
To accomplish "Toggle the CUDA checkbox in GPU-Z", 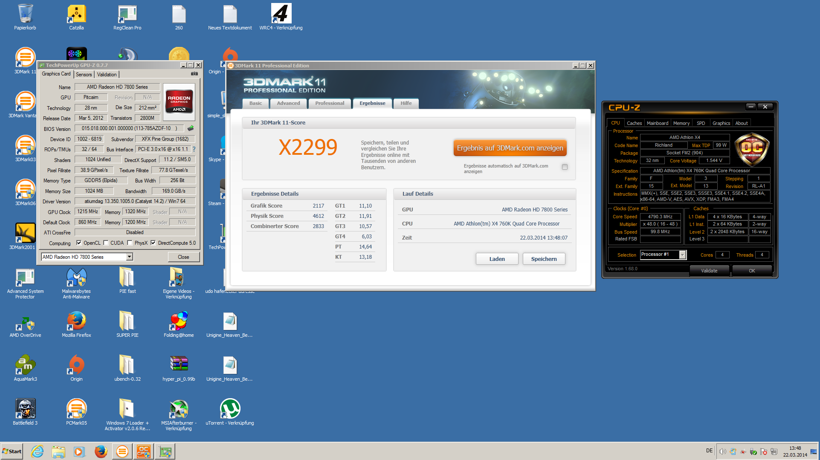I will pyautogui.click(x=106, y=243).
